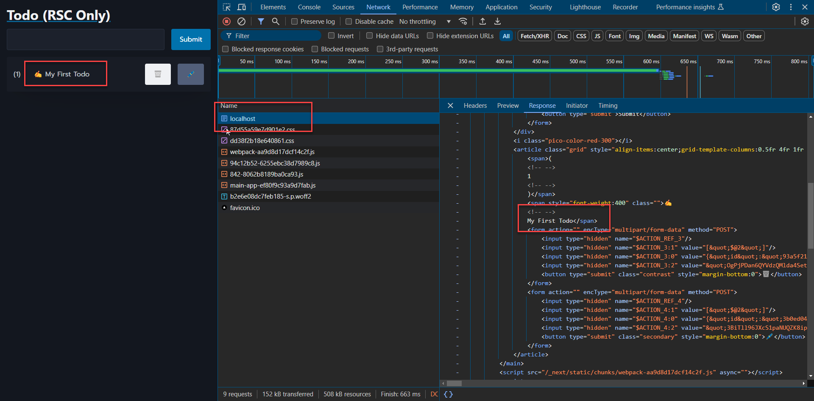The width and height of the screenshot is (814, 401).
Task: Open the Console tab
Action: point(309,7)
